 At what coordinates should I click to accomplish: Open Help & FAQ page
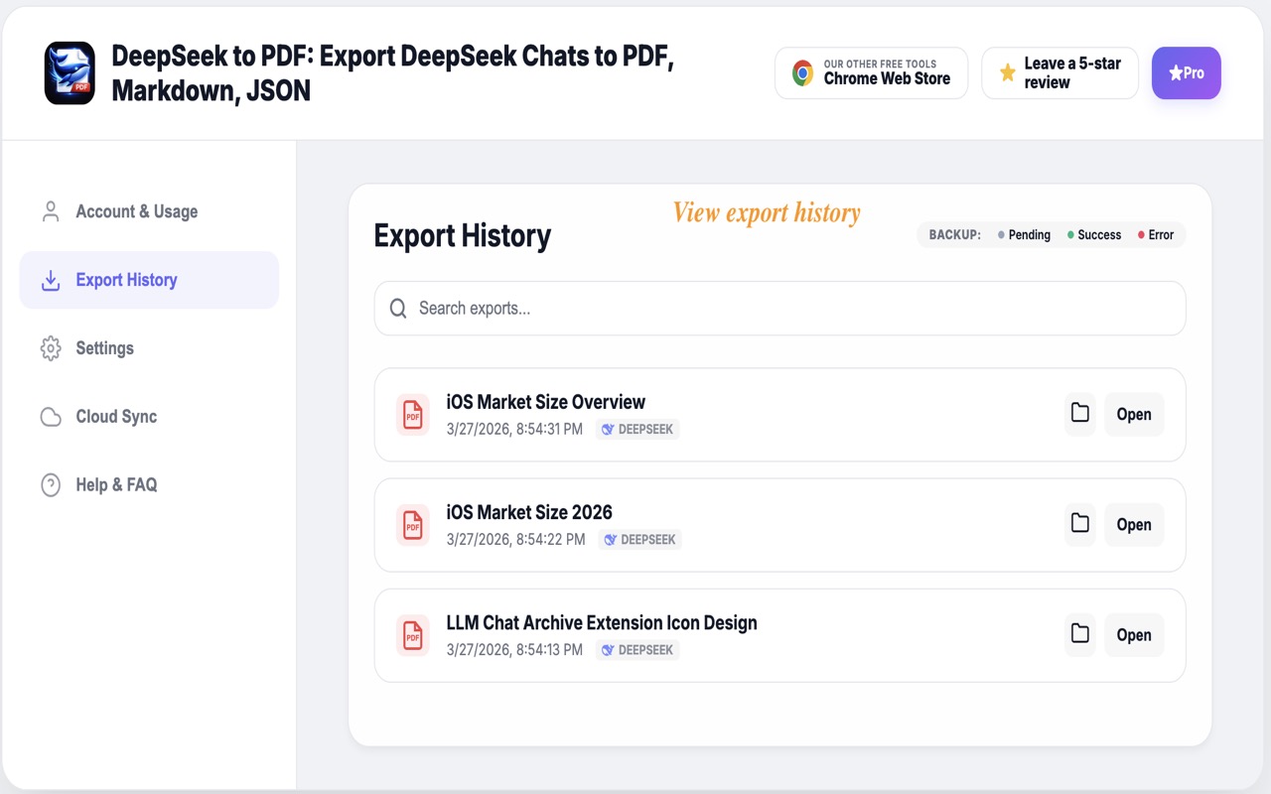[149, 485]
